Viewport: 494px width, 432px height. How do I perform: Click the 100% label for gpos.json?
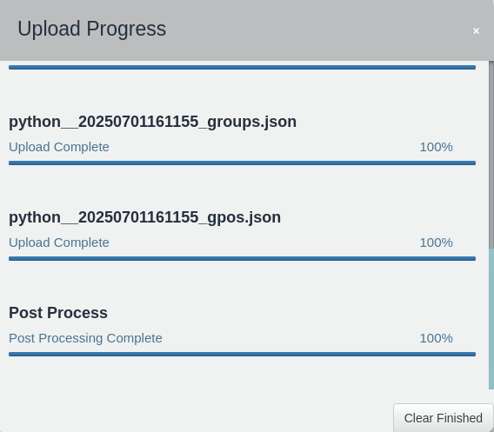point(437,243)
